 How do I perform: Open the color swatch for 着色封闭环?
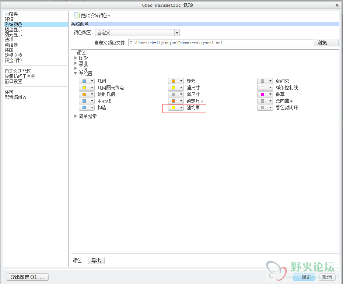pos(265,107)
